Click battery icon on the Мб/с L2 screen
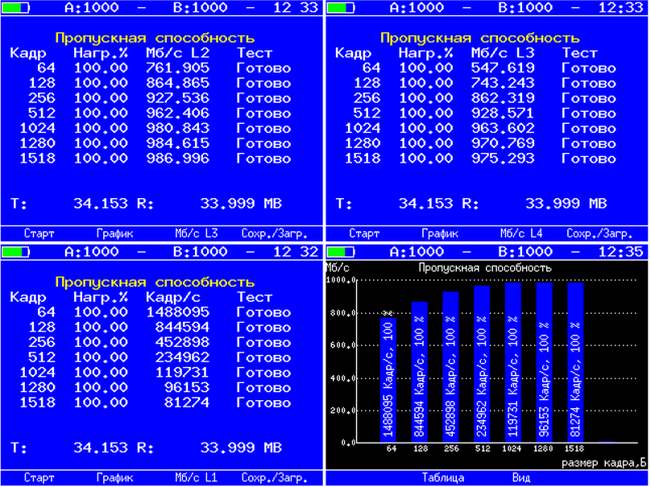Screen dimensions: 651x487 click(x=16, y=8)
